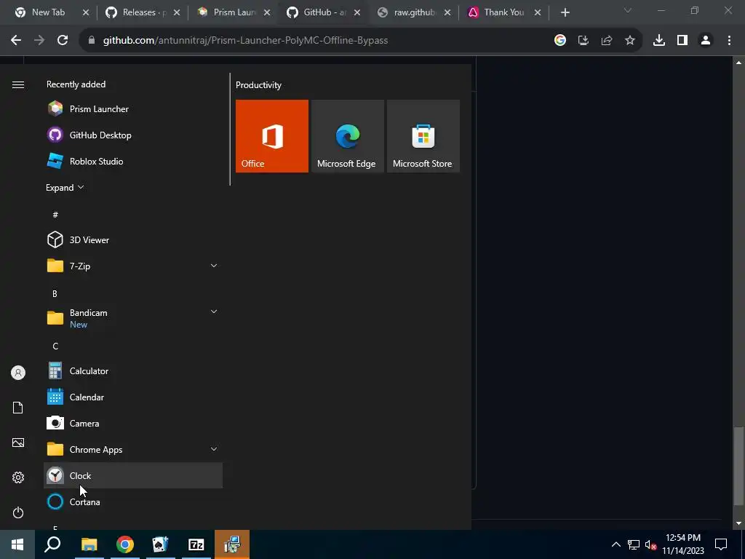The width and height of the screenshot is (745, 559).
Task: Close the raw.github tab
Action: point(447,12)
